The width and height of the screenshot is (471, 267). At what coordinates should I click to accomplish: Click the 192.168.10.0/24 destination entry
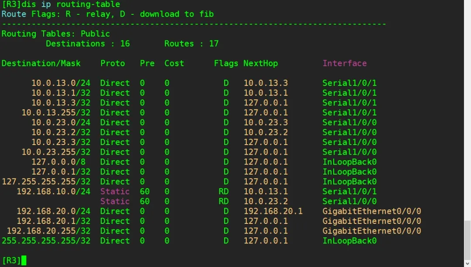point(53,191)
